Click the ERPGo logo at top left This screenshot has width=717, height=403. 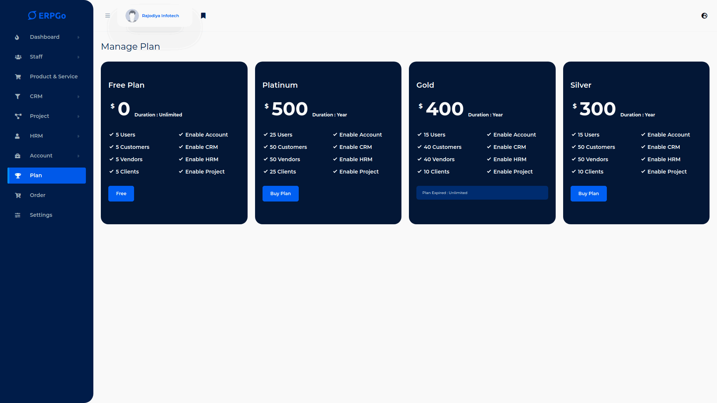[x=47, y=15]
